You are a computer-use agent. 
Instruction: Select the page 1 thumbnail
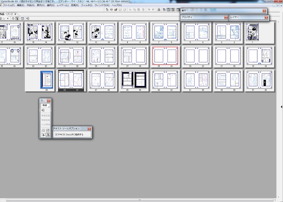(252, 32)
